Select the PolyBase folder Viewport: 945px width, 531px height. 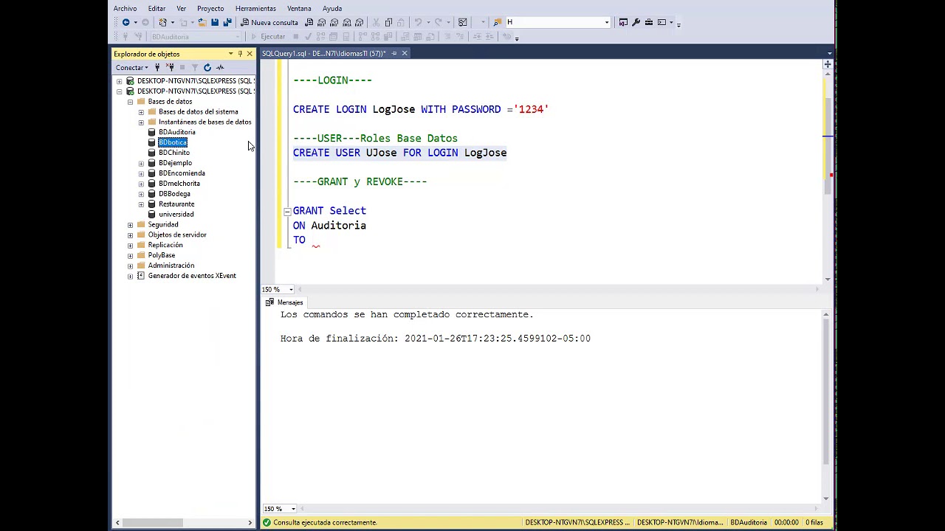point(162,255)
